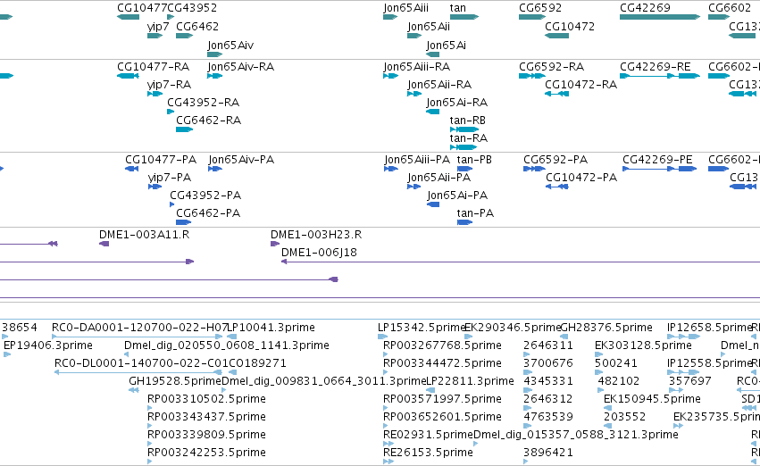Click the CG6462-PA protein label
The image size is (760, 466).
click(x=208, y=213)
